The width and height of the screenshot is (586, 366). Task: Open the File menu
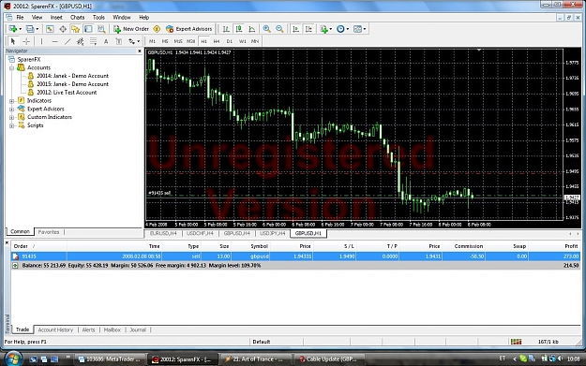click(20, 17)
